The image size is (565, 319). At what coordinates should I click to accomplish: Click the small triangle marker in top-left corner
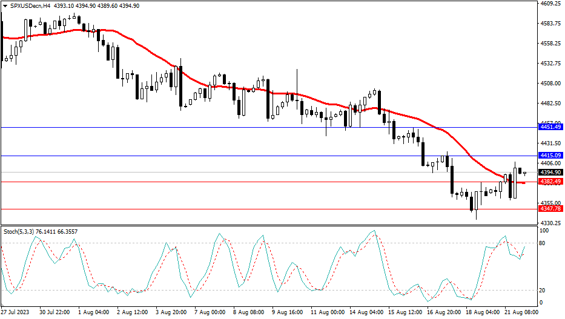(x=4, y=5)
